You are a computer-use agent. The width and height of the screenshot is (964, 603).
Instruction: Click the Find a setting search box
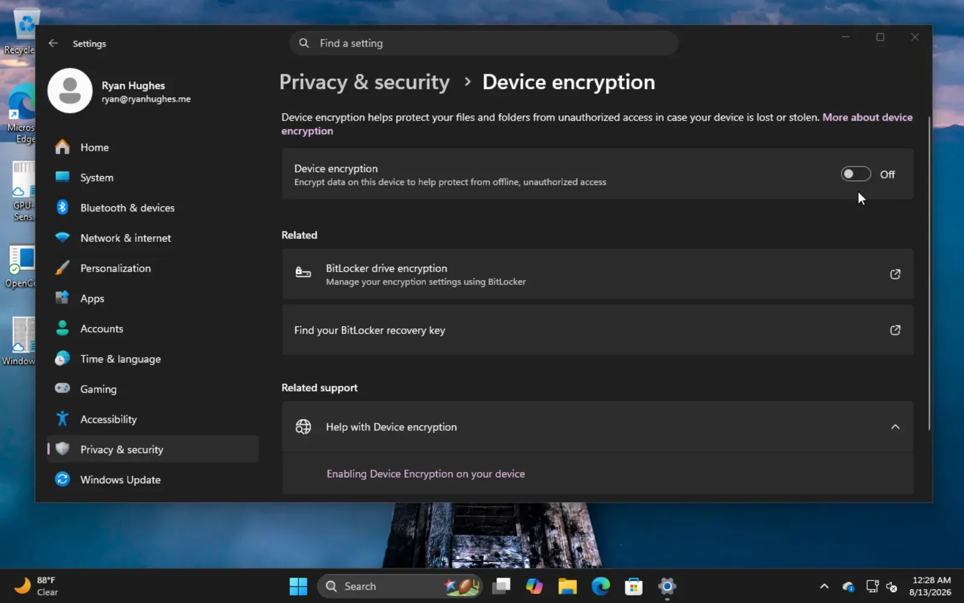[x=484, y=43]
